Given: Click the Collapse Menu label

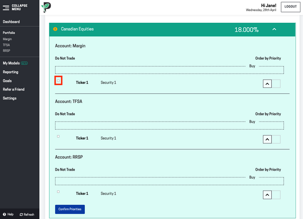Looking at the screenshot, I should [x=20, y=7].
